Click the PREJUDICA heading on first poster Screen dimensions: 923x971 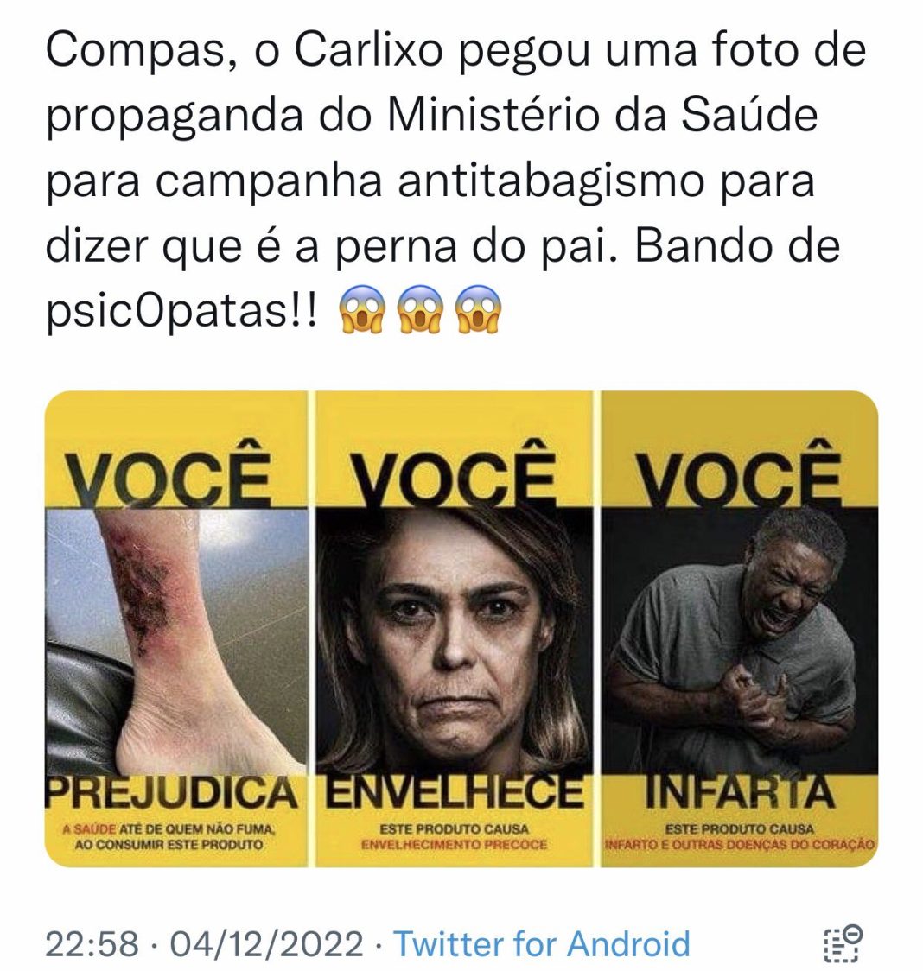pyautogui.click(x=171, y=793)
